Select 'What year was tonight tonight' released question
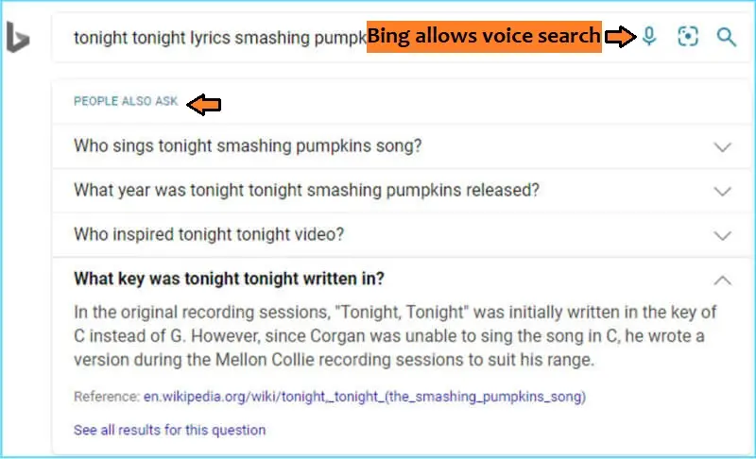756x459 pixels. pyautogui.click(x=306, y=190)
